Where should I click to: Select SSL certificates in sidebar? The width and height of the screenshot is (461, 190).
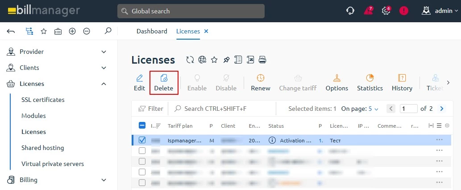click(43, 100)
